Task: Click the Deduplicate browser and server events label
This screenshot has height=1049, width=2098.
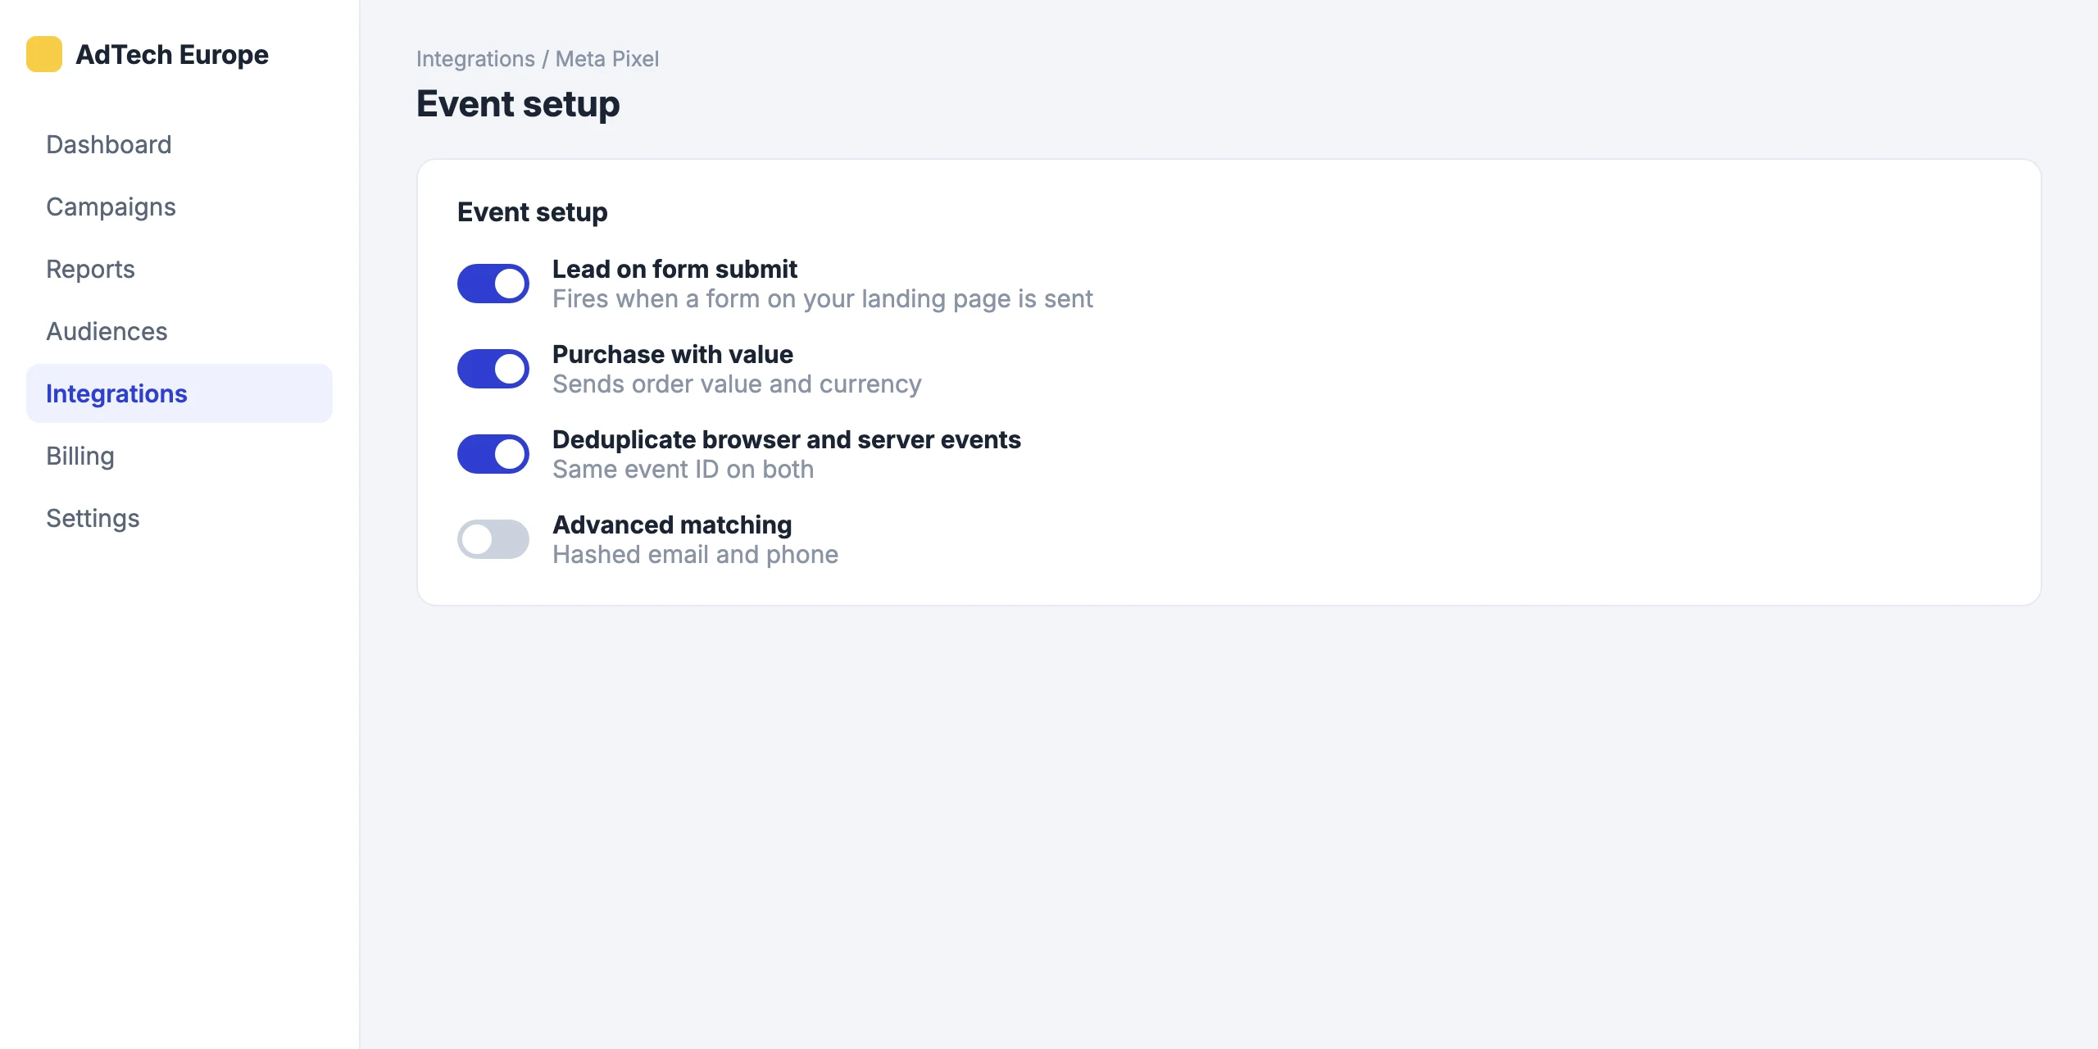Action: coord(787,439)
